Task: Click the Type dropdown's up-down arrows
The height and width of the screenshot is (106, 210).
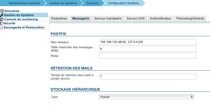Action: coord(192,97)
